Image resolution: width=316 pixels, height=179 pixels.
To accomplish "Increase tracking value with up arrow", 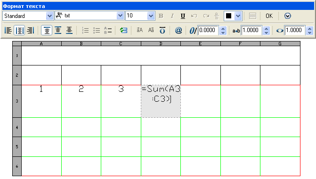I will (x=266, y=28).
